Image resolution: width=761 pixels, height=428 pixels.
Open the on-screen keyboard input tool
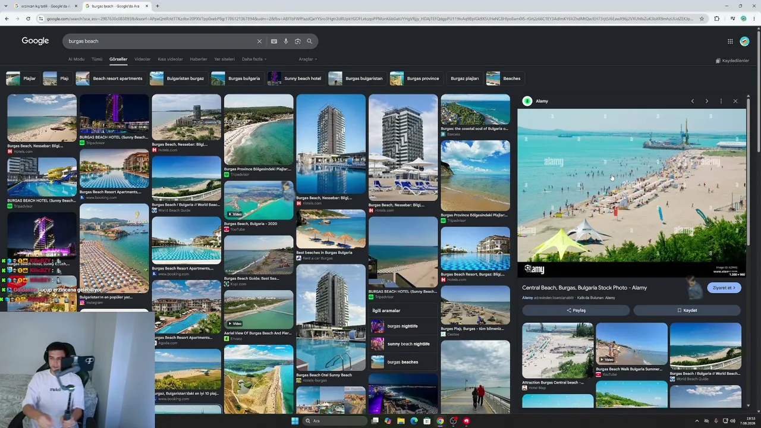(274, 41)
